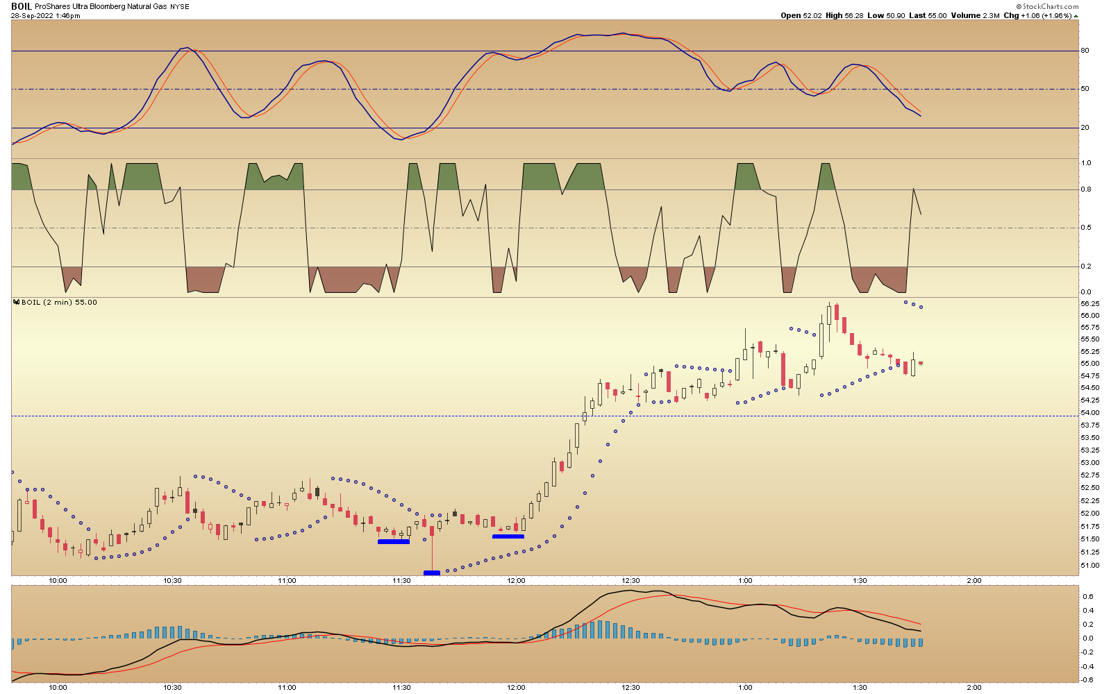
Task: Click the 10:30 label on the price chart time axis
Action: tap(172, 581)
